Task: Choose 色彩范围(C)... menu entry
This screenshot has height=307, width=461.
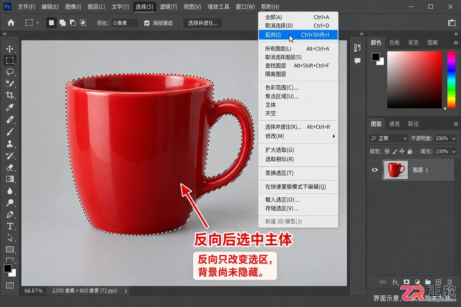Action: point(298,88)
